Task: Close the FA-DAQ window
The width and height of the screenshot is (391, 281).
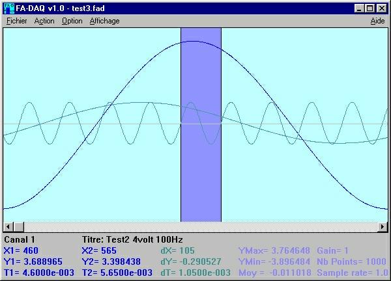Action: (382, 8)
